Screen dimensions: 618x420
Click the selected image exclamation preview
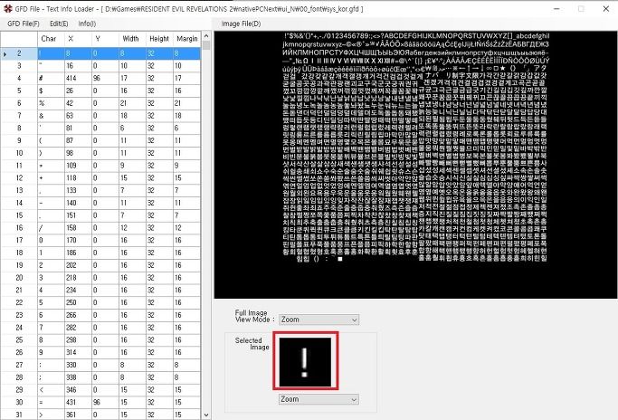(305, 362)
